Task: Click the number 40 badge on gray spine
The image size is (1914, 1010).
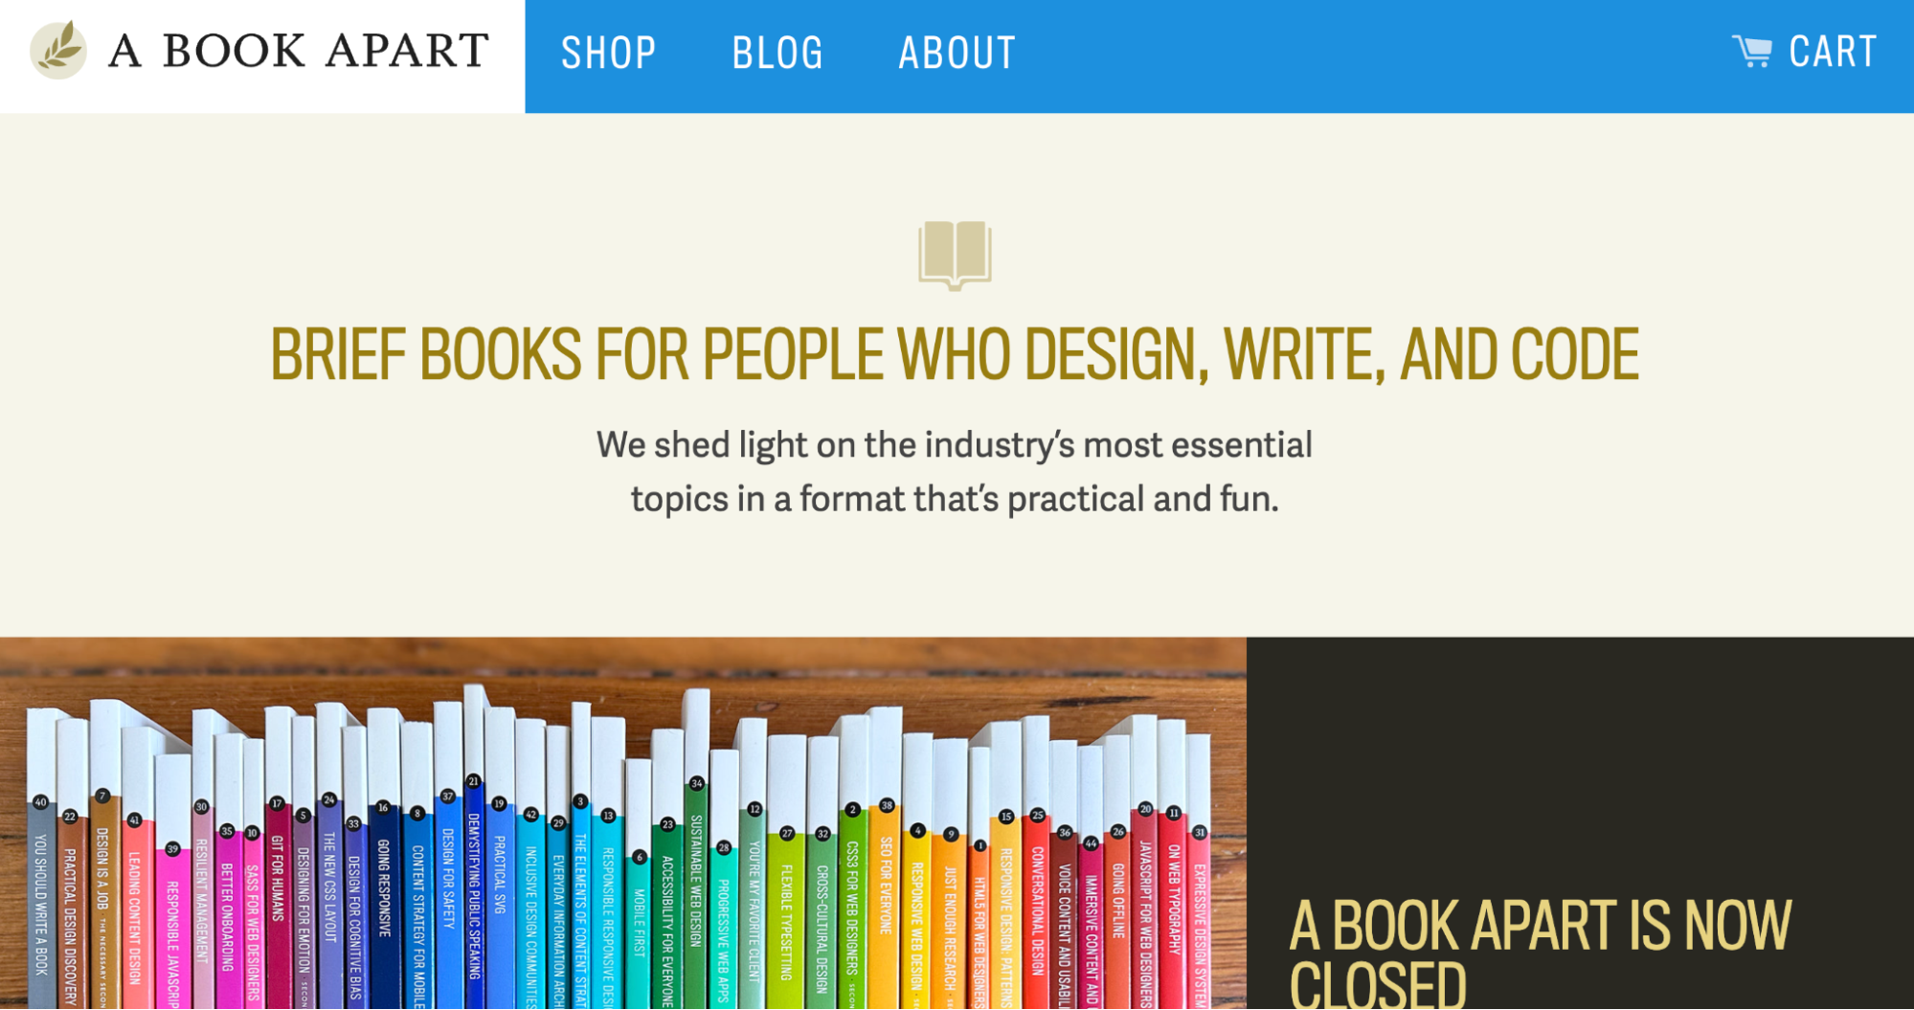Action: coord(40,802)
